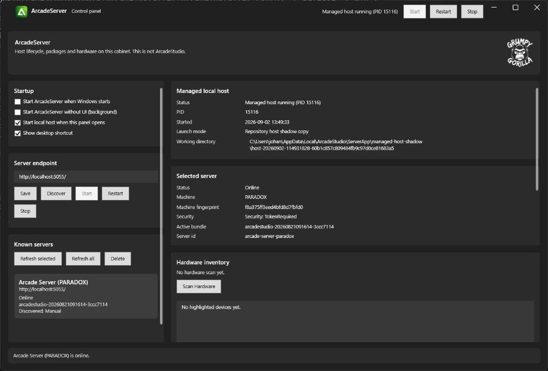This screenshot has height=371, width=548.
Task: Click the Start button in title bar
Action: (415, 12)
